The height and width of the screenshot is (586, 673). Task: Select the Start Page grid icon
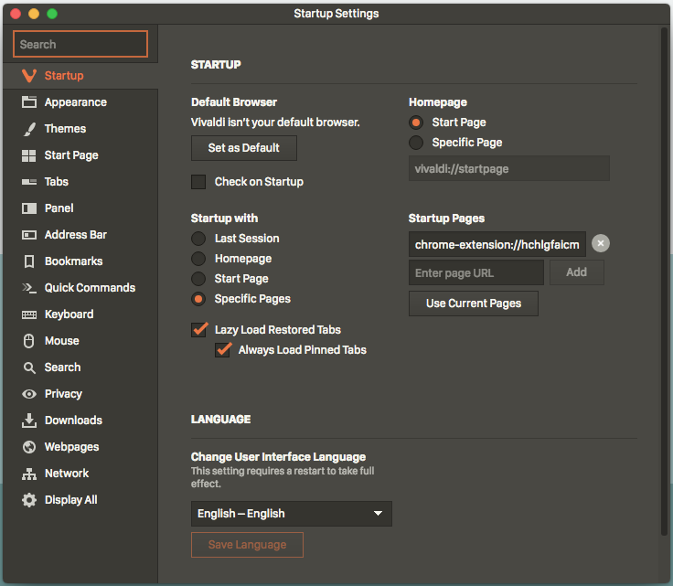(x=29, y=155)
